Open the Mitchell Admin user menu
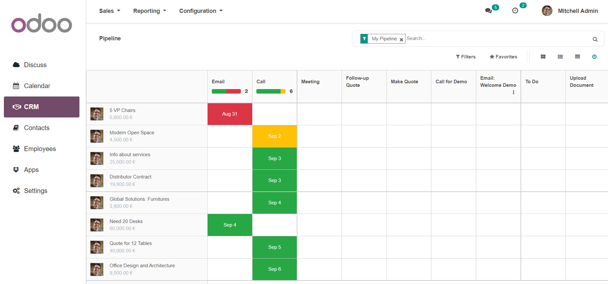 570,11
